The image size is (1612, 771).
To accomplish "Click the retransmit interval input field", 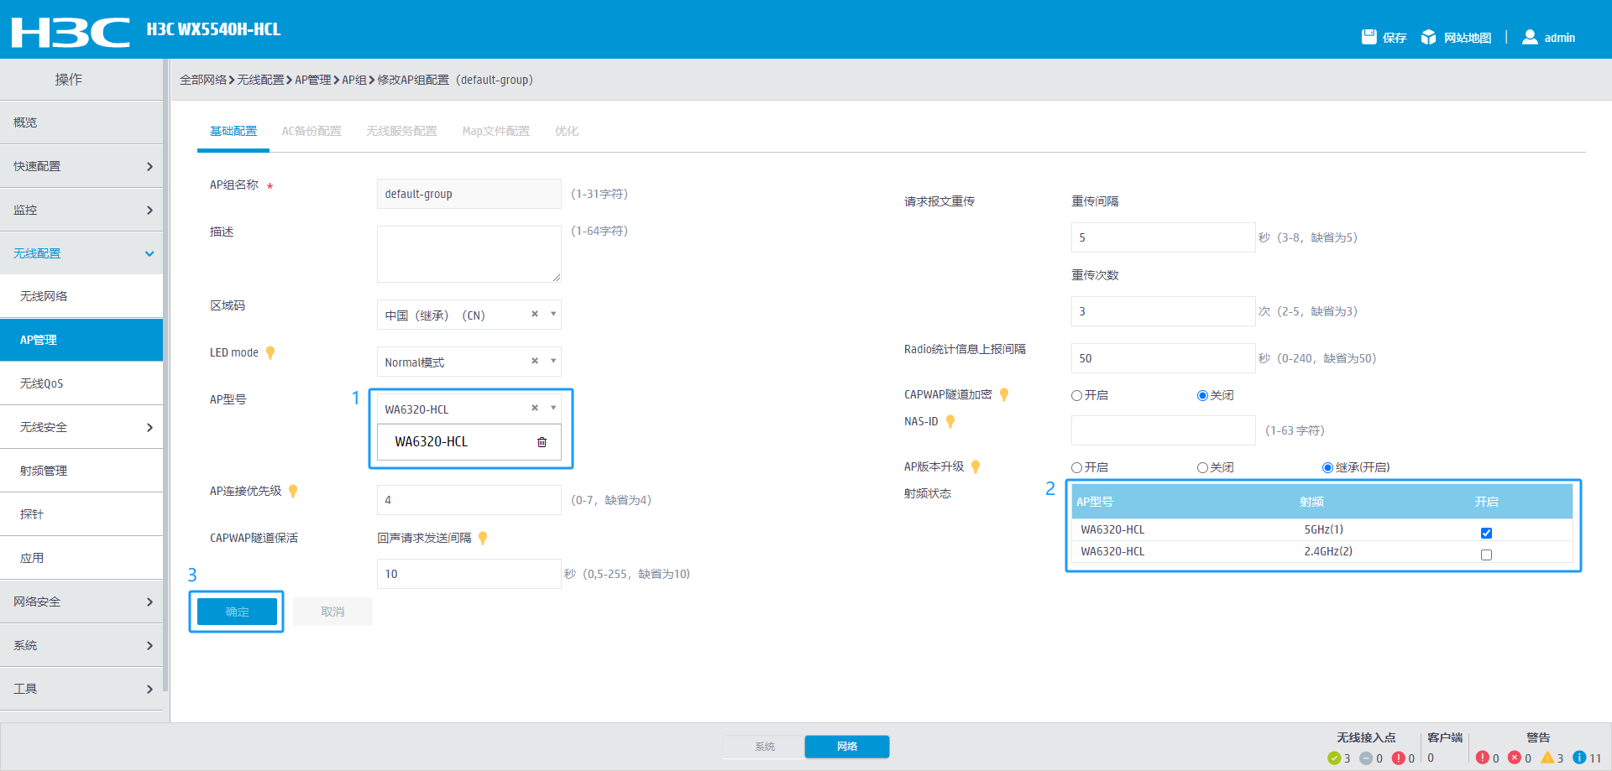I will tap(1162, 237).
